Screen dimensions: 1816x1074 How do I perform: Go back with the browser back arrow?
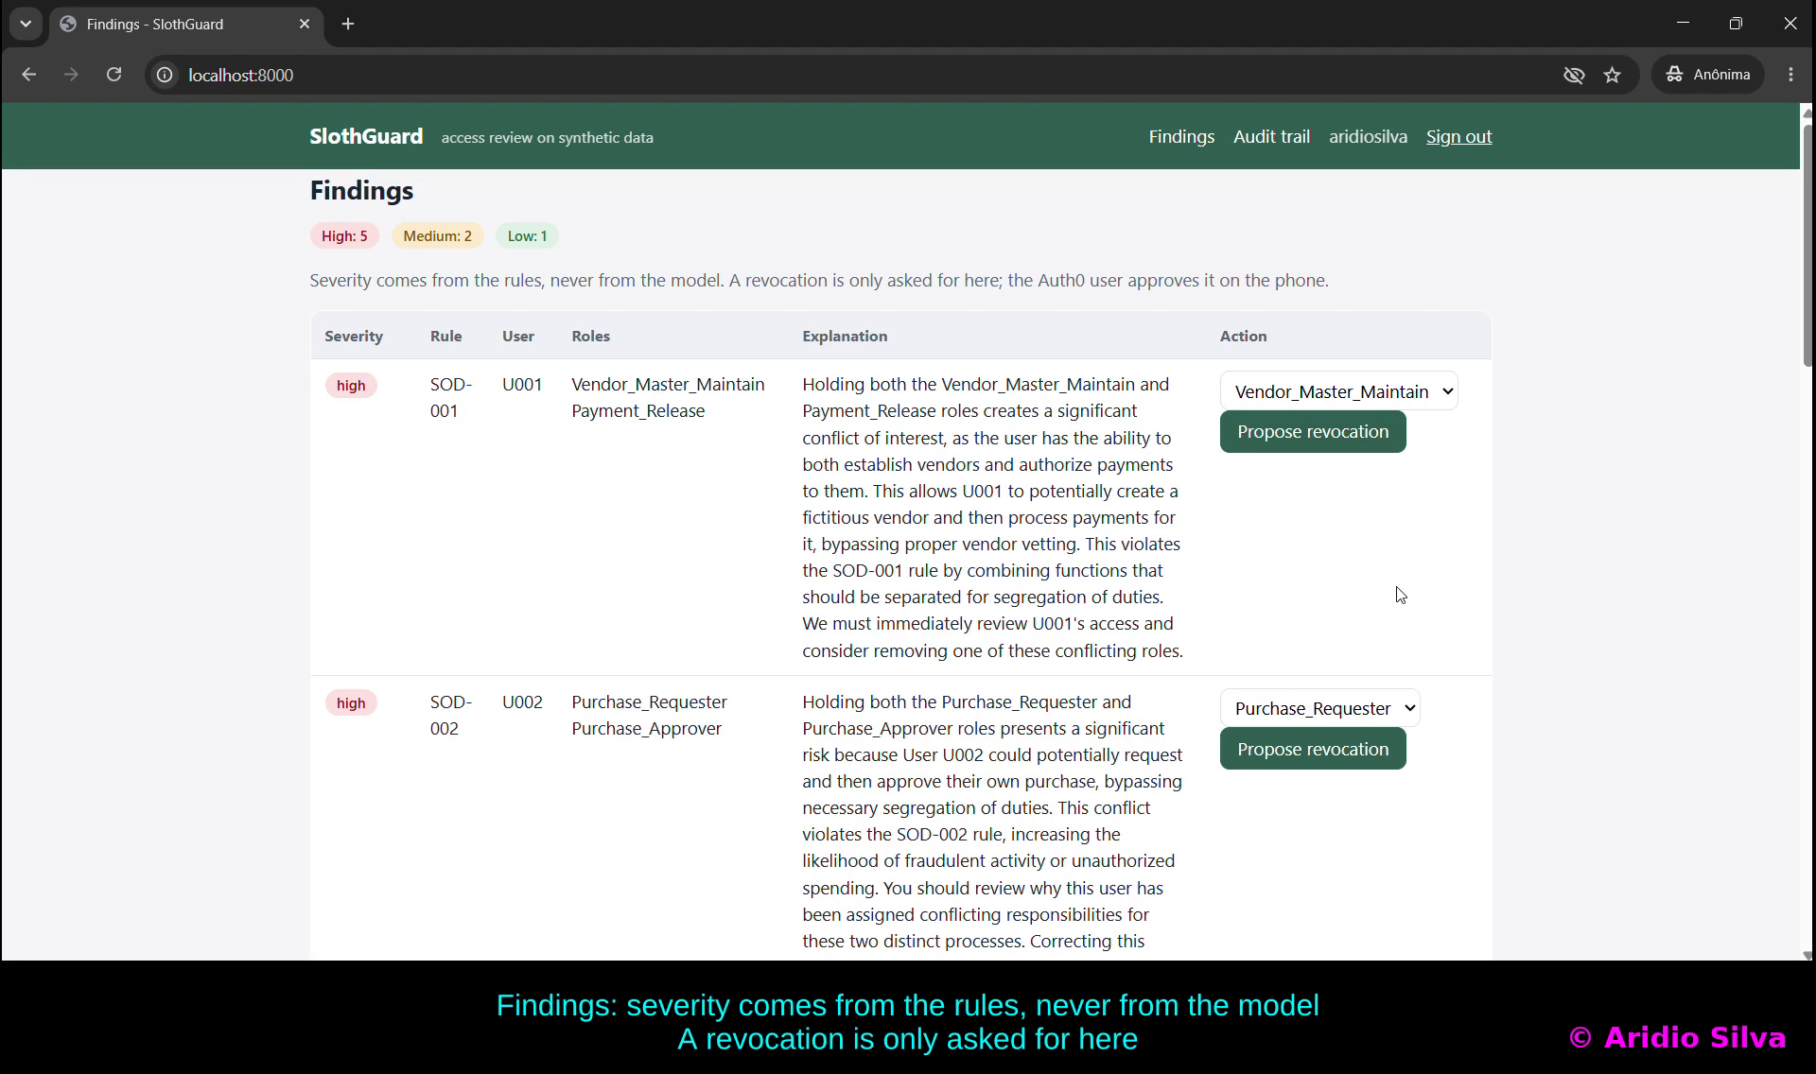[x=29, y=75]
